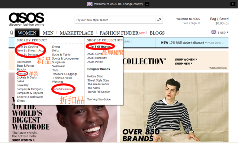Screen dimensions: 238x143
Task: Click the Join link
Action: point(186,23)
